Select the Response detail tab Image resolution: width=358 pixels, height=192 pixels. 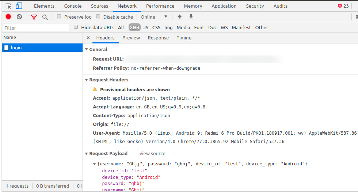(x=158, y=38)
